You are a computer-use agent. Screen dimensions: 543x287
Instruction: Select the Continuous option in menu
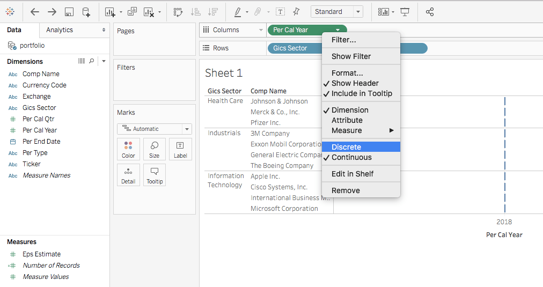tap(351, 157)
